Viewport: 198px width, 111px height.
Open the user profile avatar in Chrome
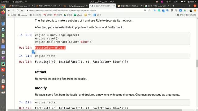coord(191,10)
